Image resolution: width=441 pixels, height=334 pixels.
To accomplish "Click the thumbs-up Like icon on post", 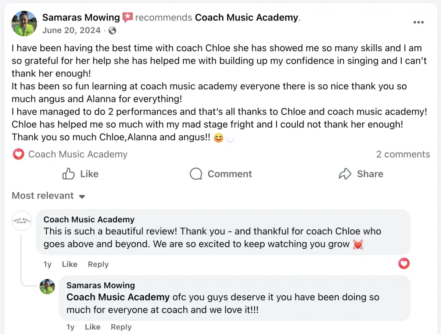I will [69, 174].
